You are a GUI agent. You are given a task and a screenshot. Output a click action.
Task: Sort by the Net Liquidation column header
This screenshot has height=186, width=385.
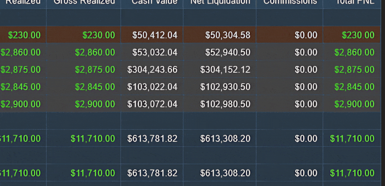[x=220, y=2]
